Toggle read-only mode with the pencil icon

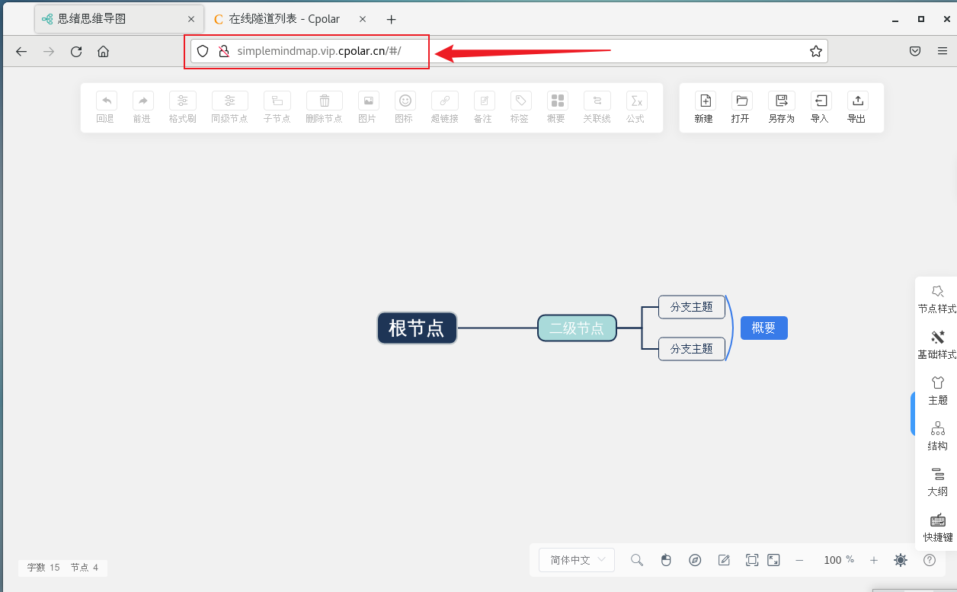tap(724, 560)
